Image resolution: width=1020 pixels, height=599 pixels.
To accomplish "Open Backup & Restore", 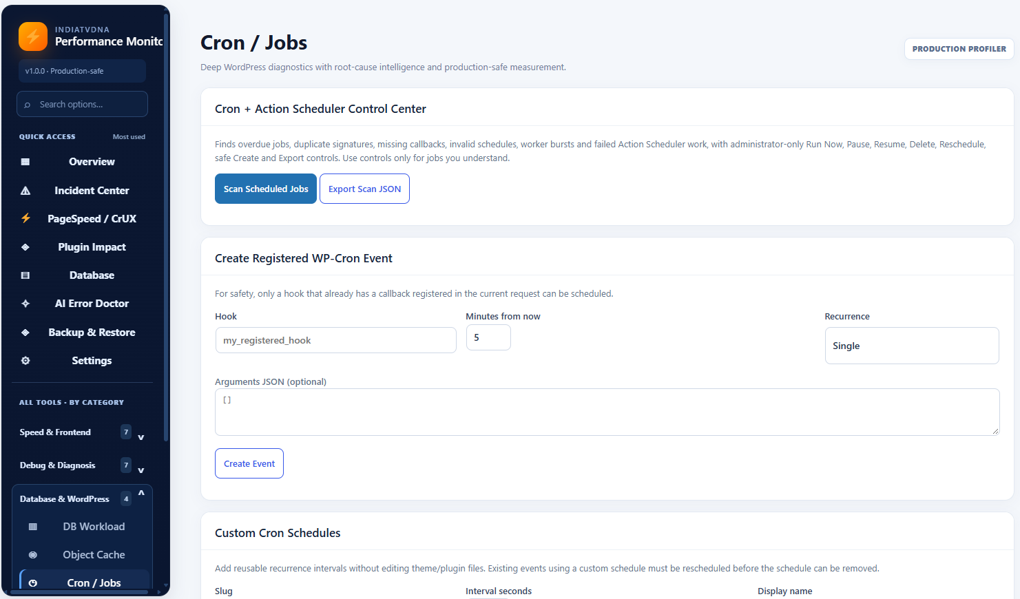I will 83,333.
